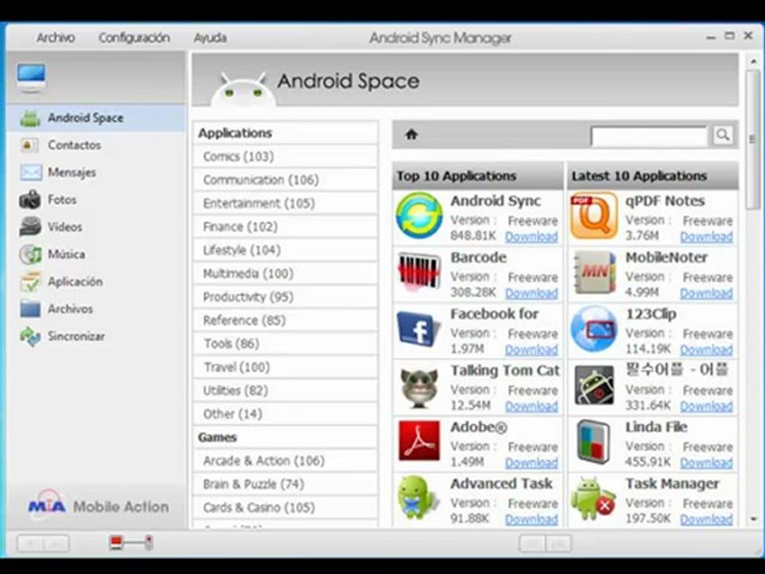
Task: Select the Sincronizar arrows icon
Action: pos(30,336)
